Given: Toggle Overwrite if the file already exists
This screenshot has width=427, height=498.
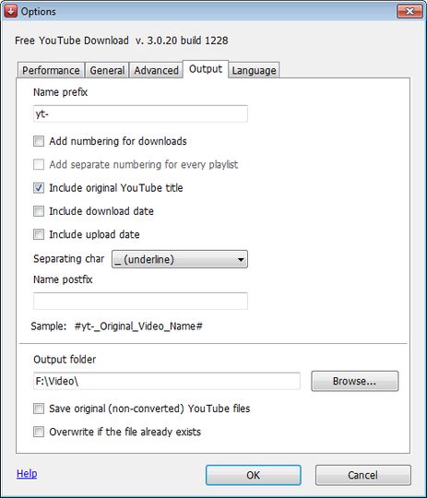Looking at the screenshot, I should [39, 432].
